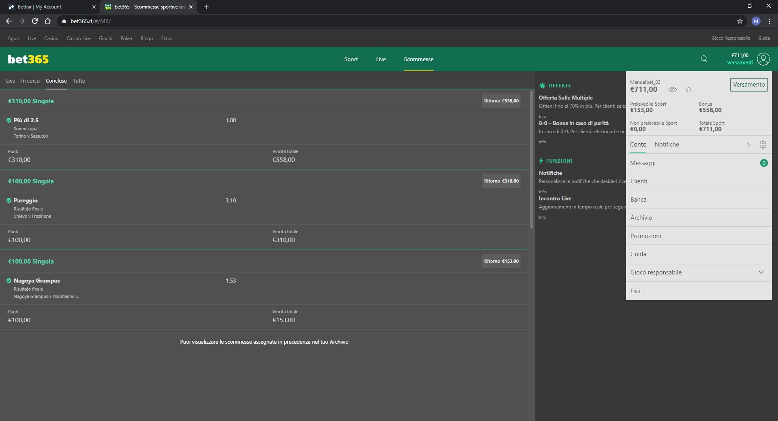
Task: Switch to Notifiche tab in account panel
Action: click(x=667, y=145)
